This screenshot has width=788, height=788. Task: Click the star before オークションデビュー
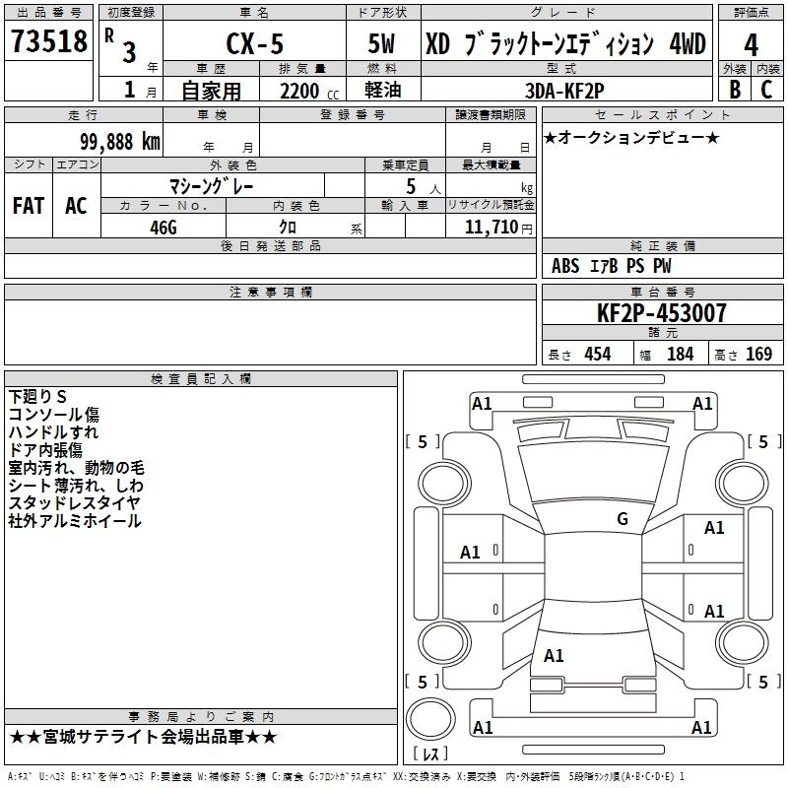[550, 137]
